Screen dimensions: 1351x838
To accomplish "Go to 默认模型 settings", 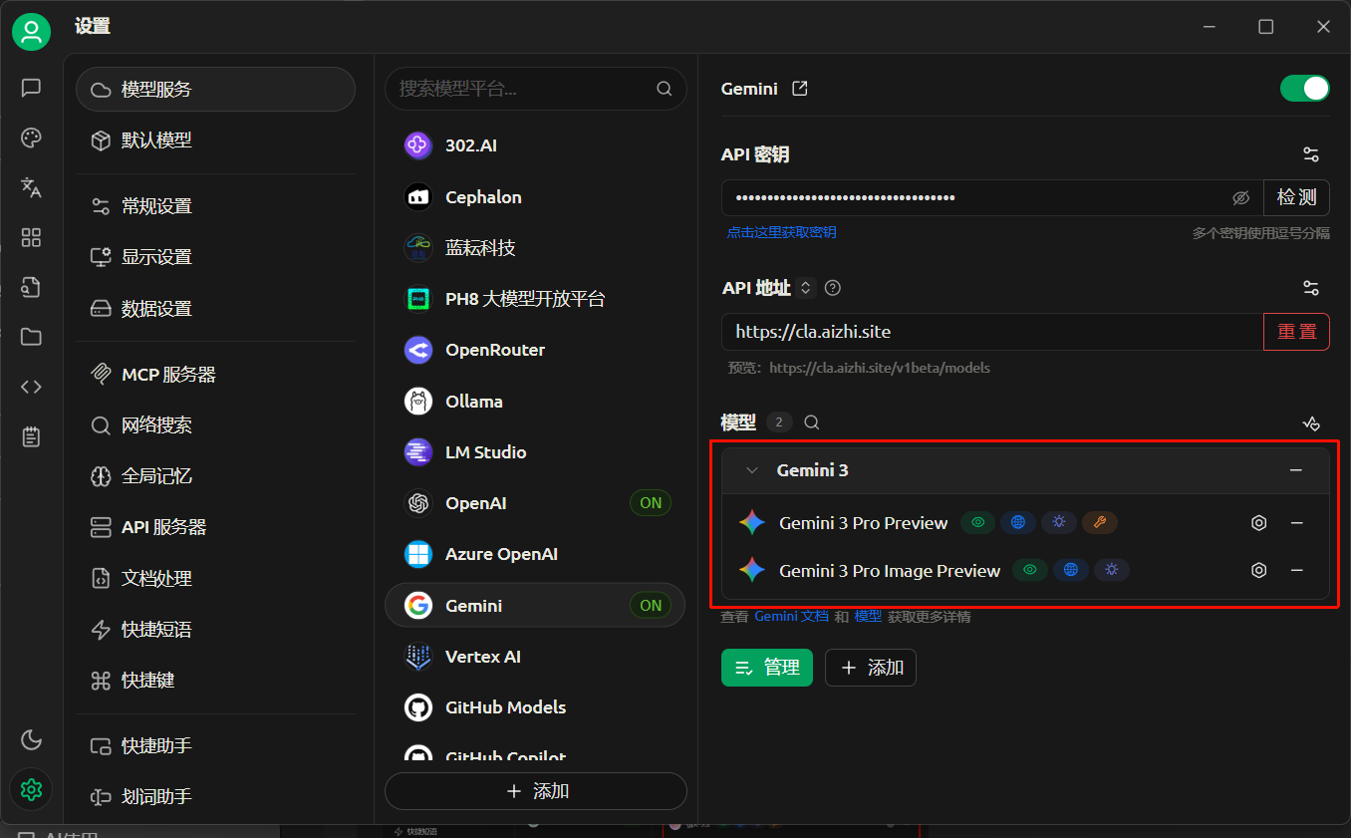I will point(215,140).
